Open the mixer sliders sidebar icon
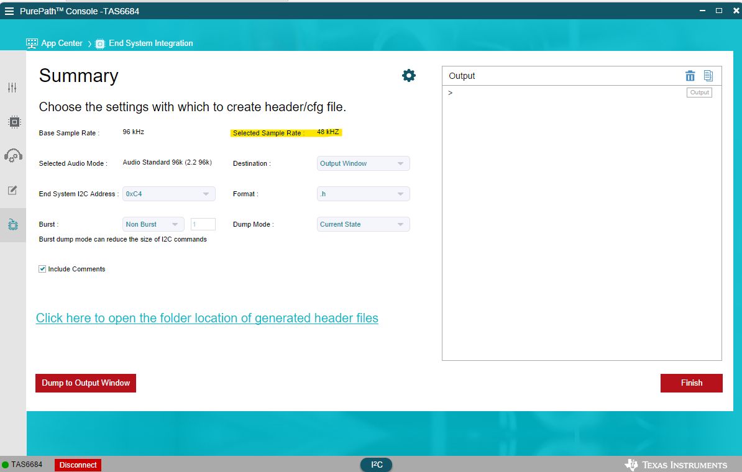 point(12,88)
